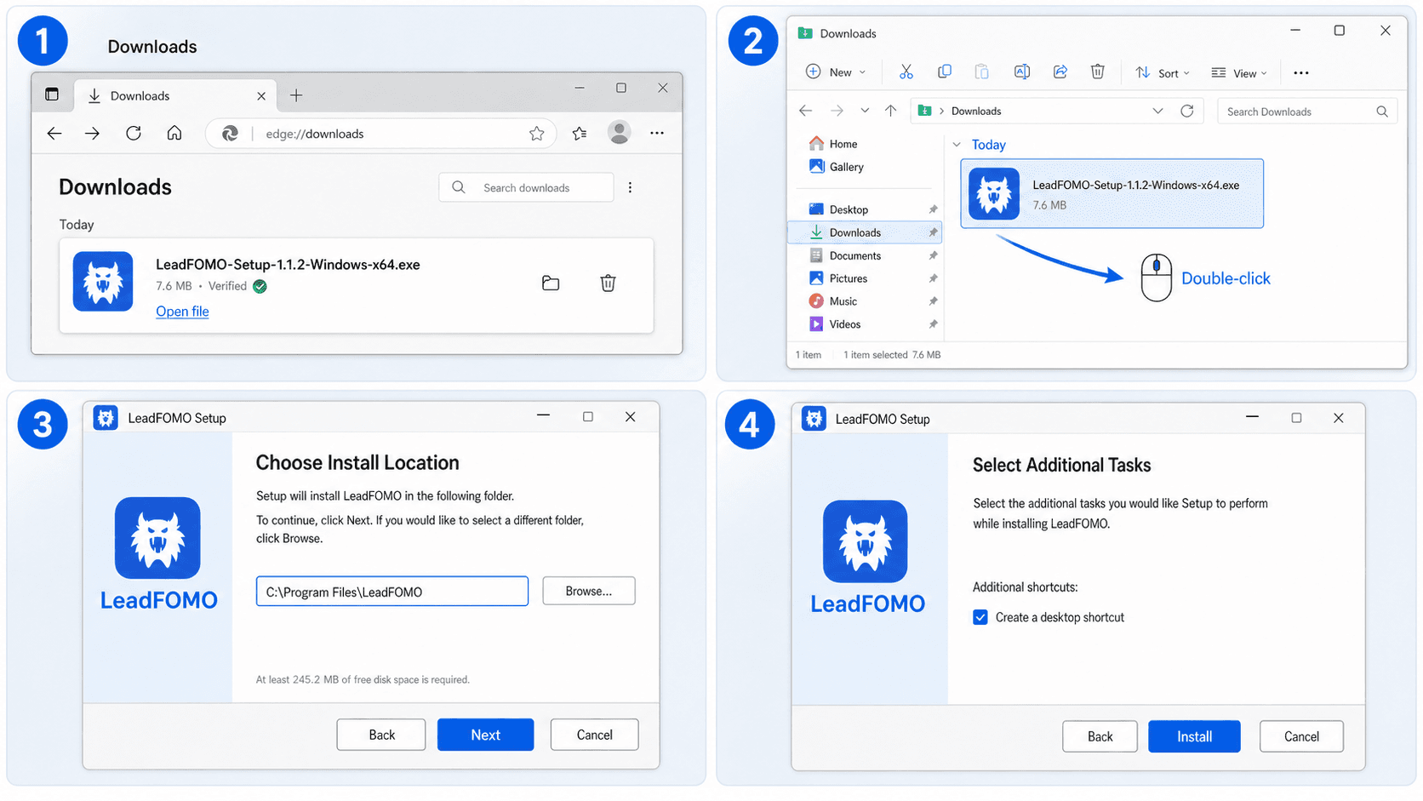Click the Search downloads field in Edge
Image resolution: width=1423 pixels, height=801 pixels.
point(526,187)
